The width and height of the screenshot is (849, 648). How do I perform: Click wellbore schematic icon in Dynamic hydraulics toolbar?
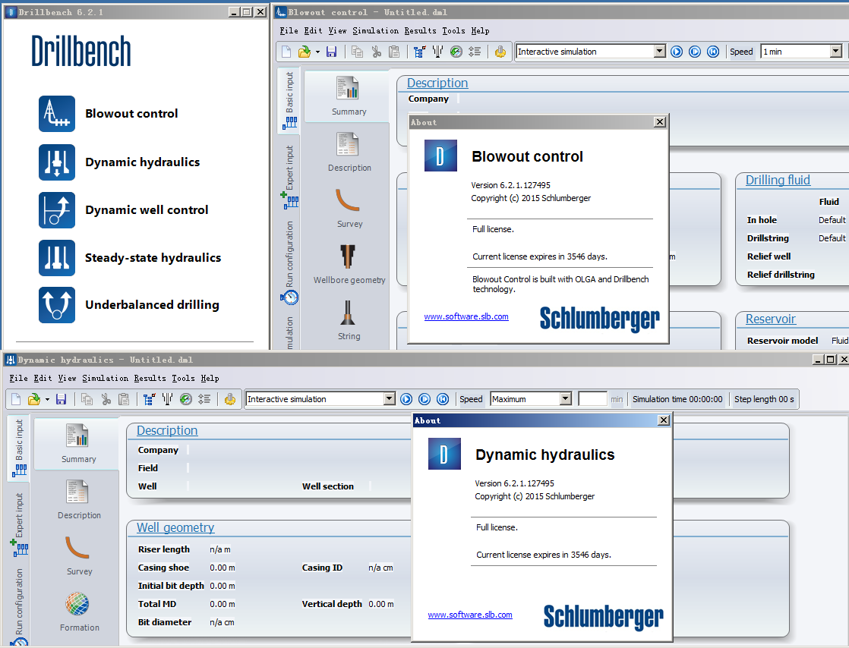[x=167, y=399]
